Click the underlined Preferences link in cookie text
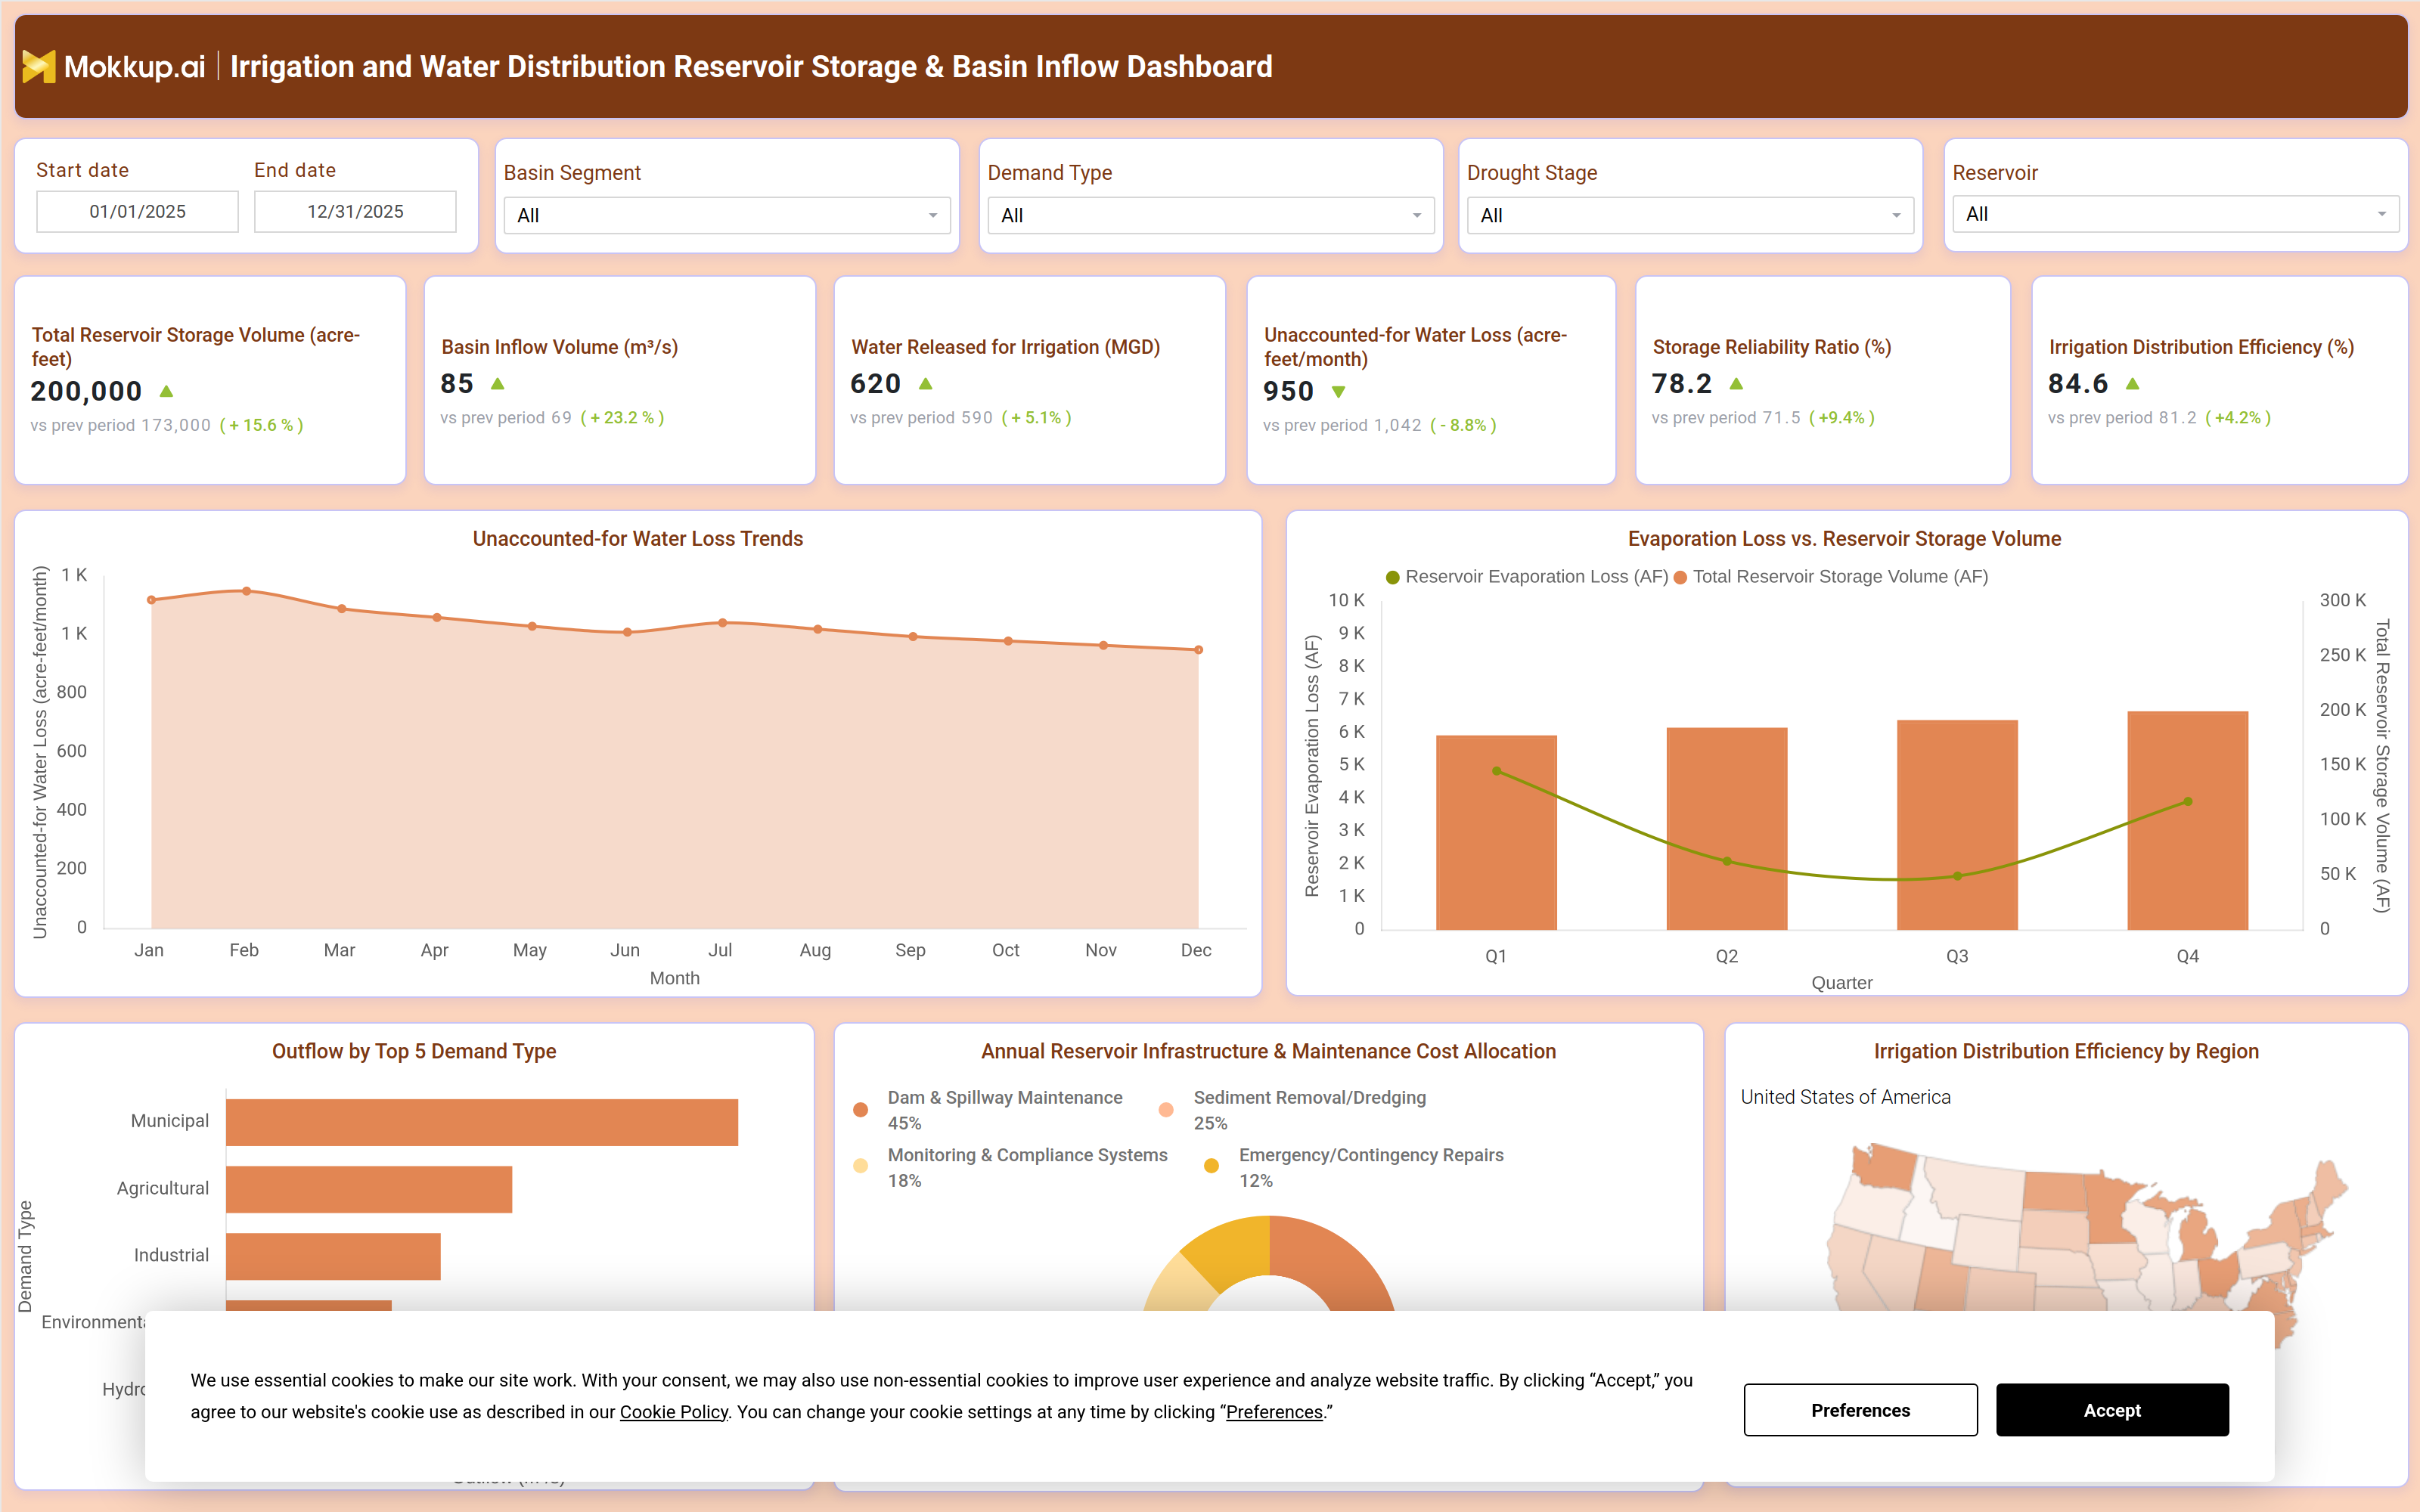 click(1274, 1412)
